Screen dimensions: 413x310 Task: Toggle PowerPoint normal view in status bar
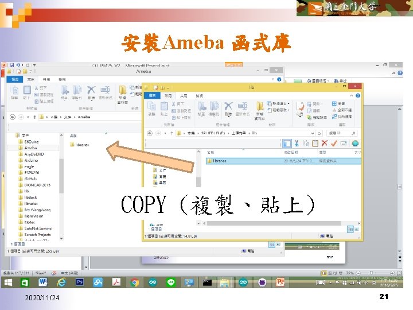click(324, 273)
